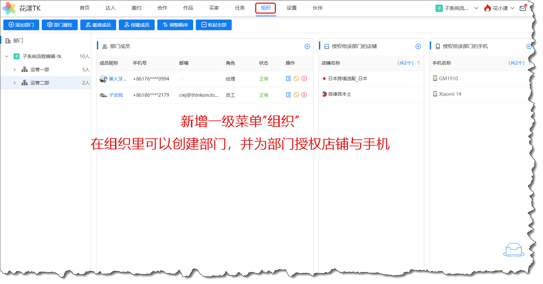This screenshot has height=284, width=543.
Task: Expand the 运营二部 department node
Action: tap(15, 83)
